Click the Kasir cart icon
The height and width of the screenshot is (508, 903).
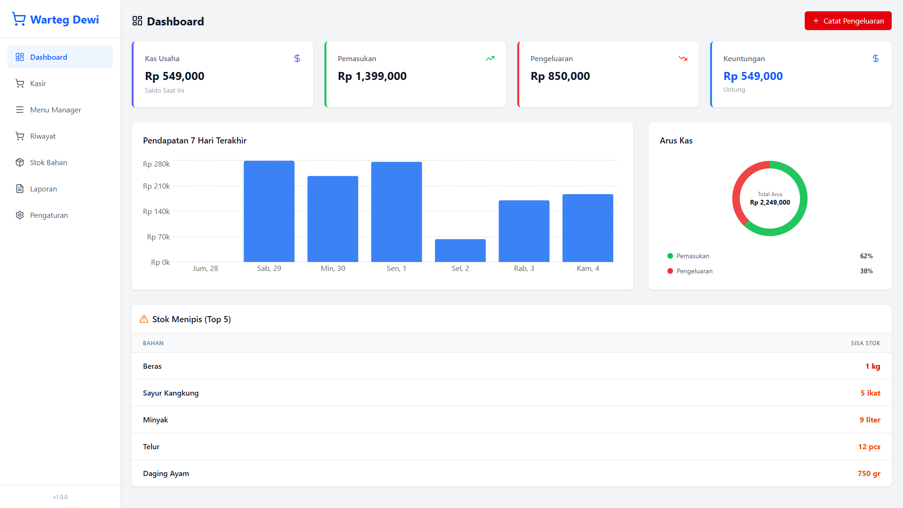20,83
